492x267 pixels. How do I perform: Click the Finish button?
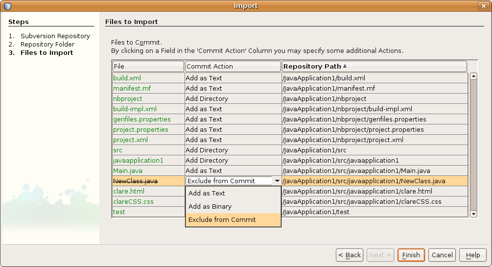pos(411,255)
